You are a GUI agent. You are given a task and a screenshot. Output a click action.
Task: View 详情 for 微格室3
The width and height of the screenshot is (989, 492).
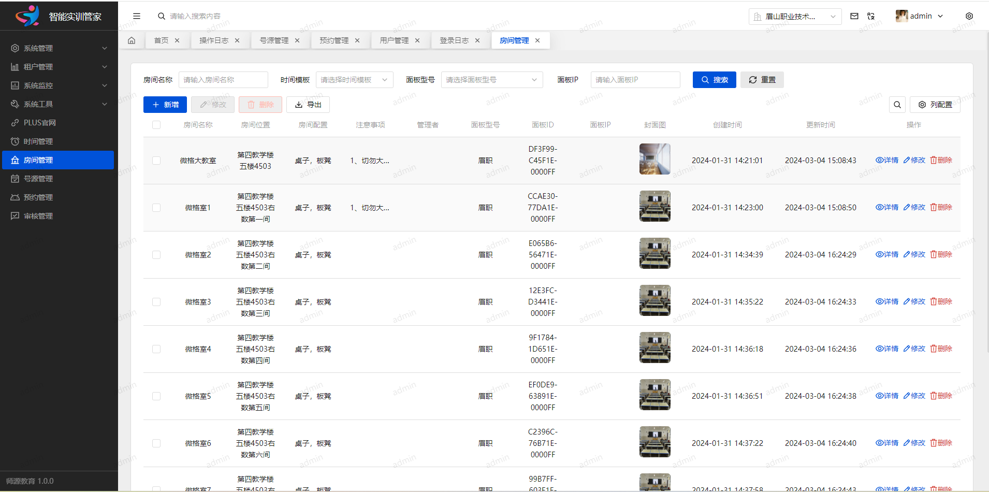coord(887,301)
